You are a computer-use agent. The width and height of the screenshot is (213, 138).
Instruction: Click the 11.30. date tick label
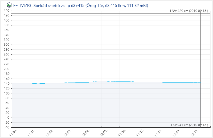tap(13, 132)
